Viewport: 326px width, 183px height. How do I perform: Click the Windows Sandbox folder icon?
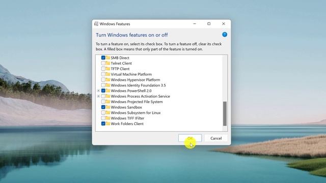coord(107,107)
